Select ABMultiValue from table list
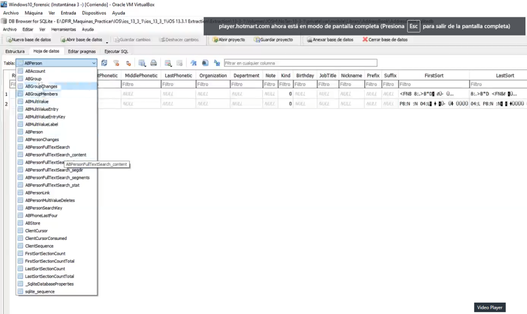The image size is (527, 314). click(x=57, y=101)
